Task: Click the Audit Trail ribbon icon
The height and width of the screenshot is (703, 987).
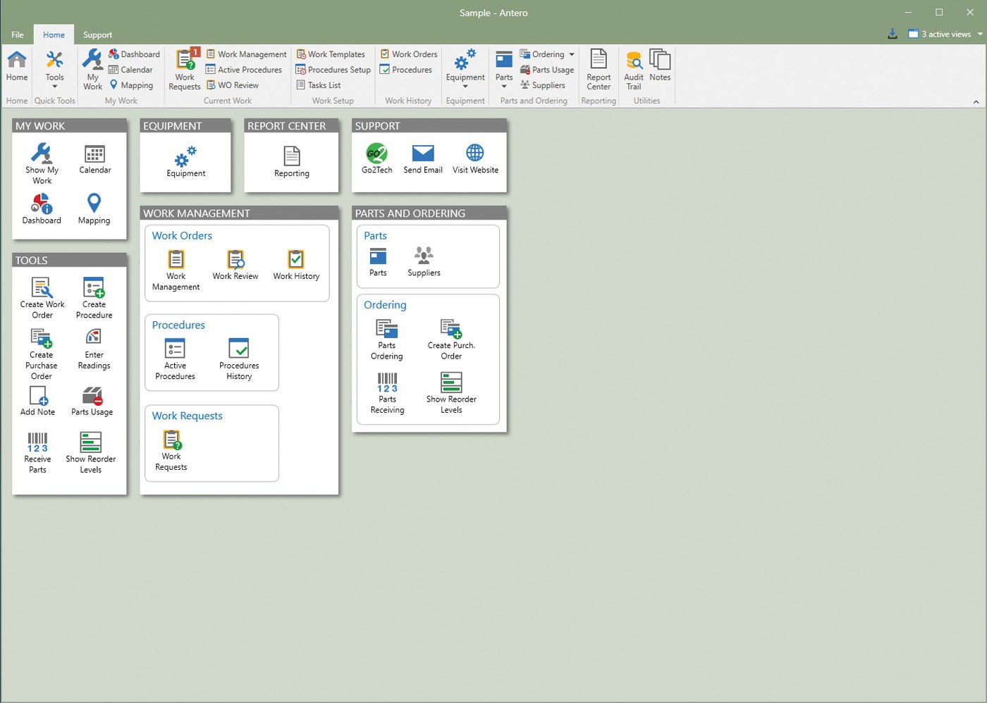Action: [633, 68]
